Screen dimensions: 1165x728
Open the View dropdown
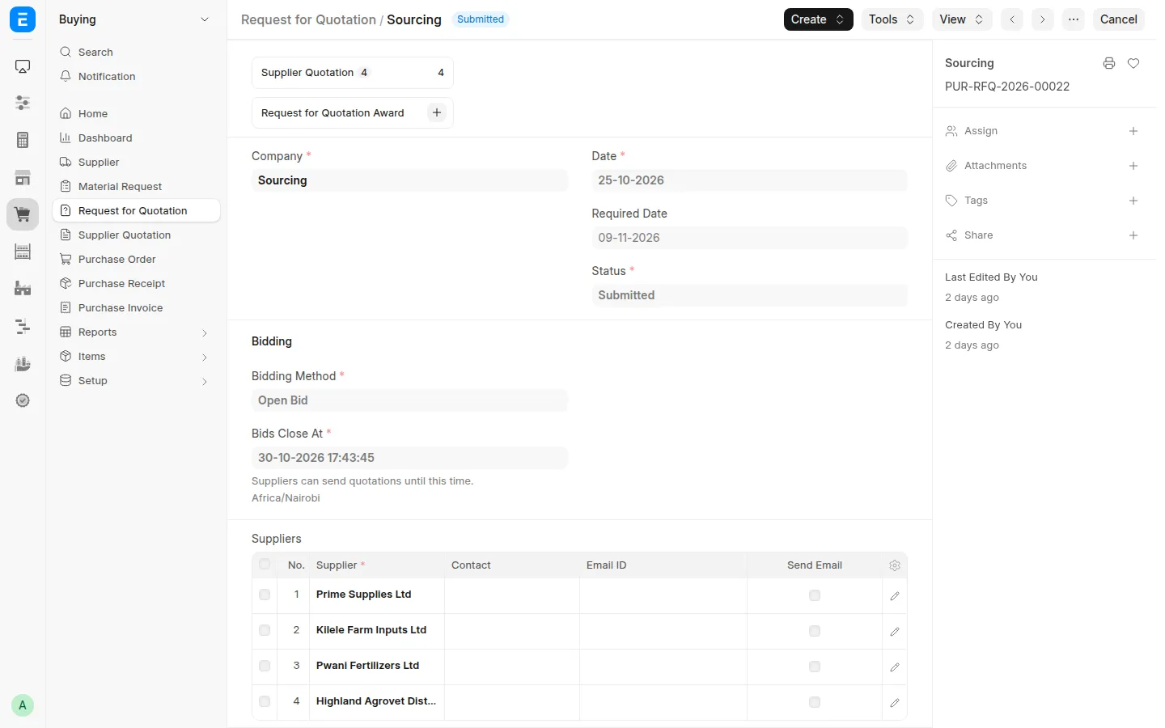coord(961,19)
